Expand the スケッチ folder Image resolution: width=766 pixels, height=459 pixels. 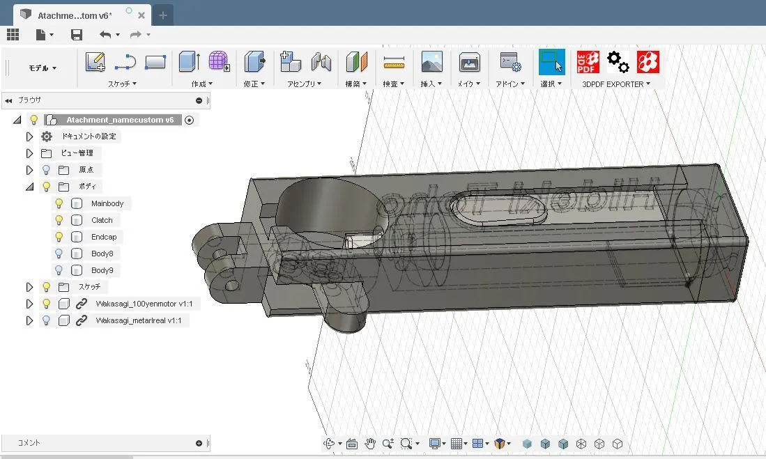(x=29, y=287)
